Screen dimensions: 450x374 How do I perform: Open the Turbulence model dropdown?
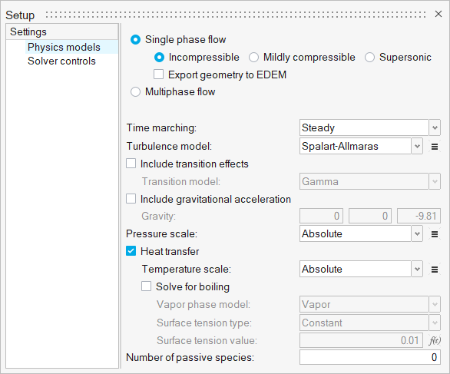[x=361, y=147]
